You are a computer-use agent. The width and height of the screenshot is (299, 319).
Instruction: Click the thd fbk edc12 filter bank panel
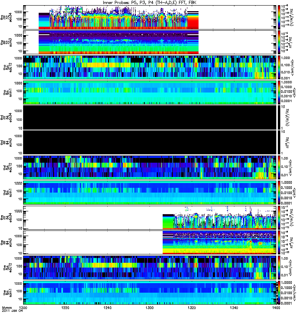[150, 167]
